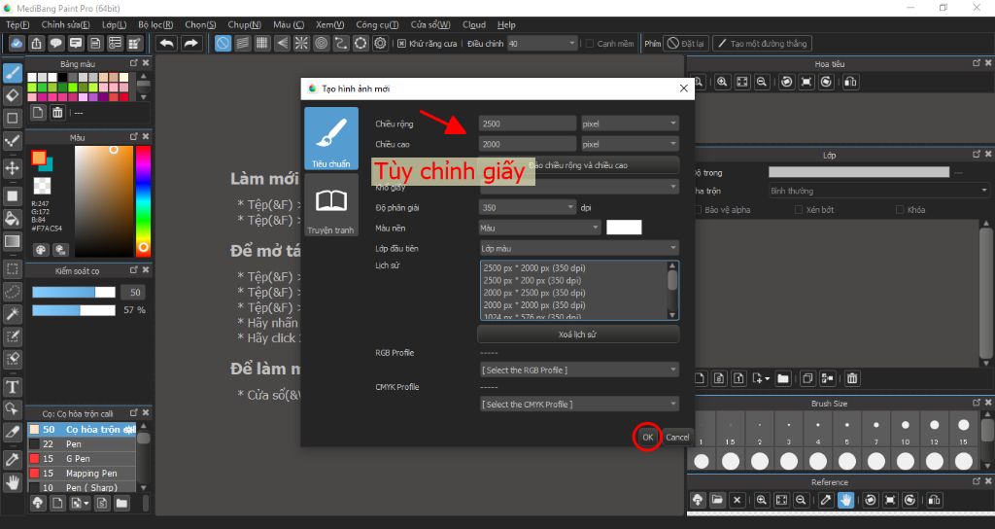Click white background color swatch in dialog
The image size is (995, 529).
tap(624, 228)
